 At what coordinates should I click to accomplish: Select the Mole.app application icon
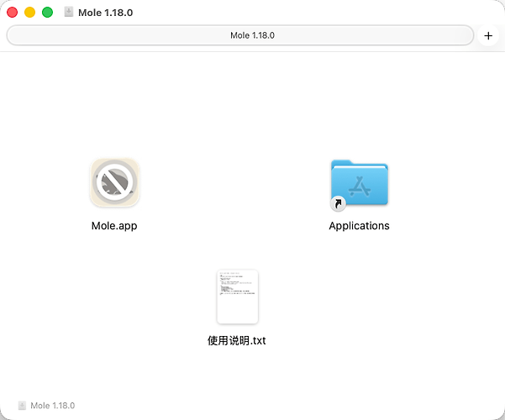[x=114, y=182]
